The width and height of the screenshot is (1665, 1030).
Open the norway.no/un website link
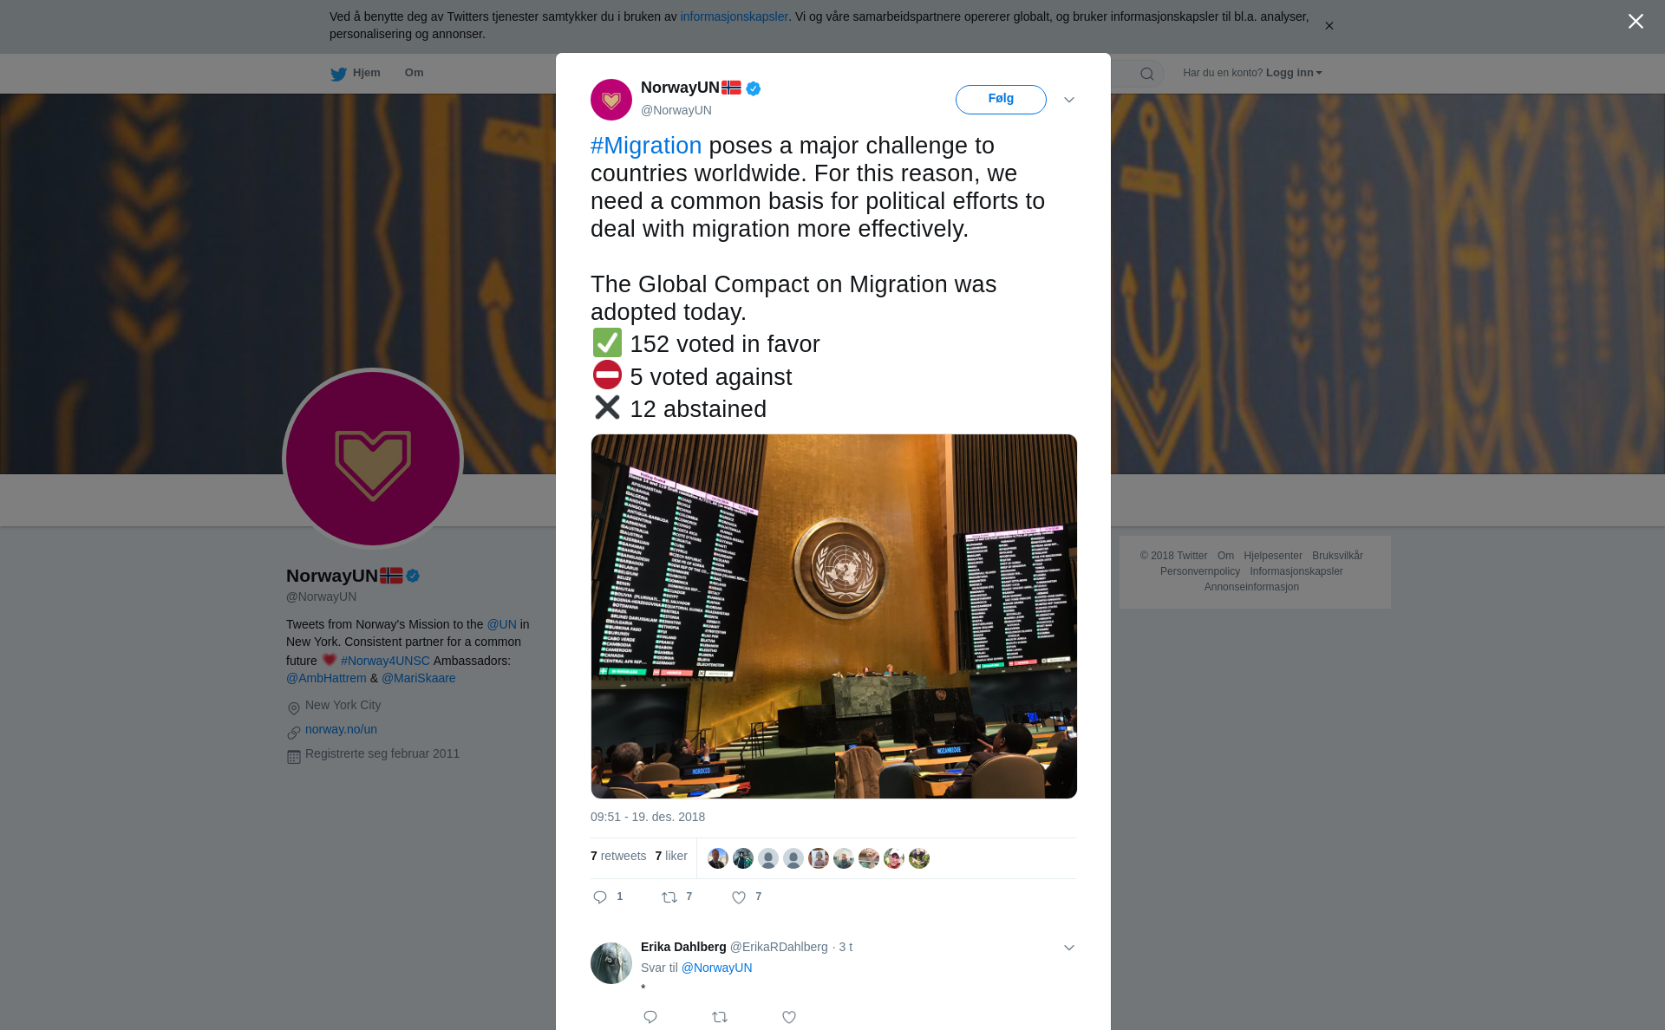341,729
